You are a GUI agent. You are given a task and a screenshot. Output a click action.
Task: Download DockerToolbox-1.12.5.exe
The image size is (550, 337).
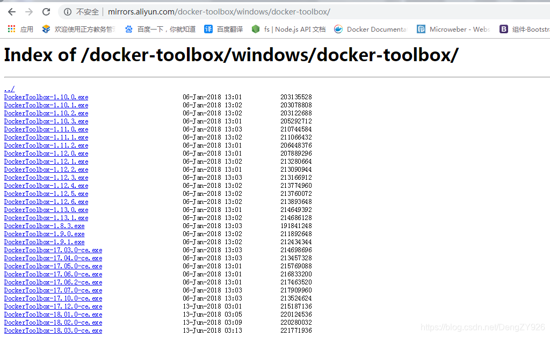(46, 194)
